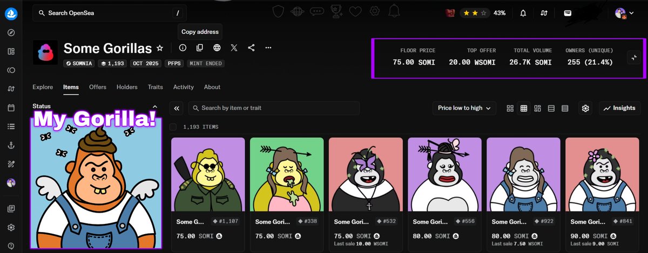Collapse the collection stats panel
The image size is (648, 253).
[633, 58]
